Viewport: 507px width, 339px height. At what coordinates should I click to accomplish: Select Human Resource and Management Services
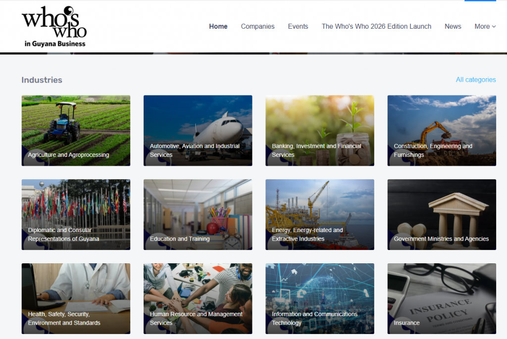click(198, 298)
